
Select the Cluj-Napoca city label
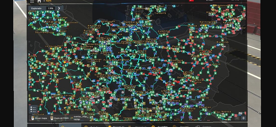pos(223,111)
